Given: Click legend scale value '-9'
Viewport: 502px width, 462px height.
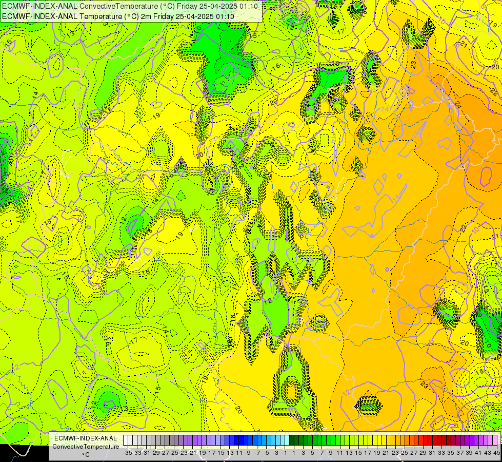Looking at the screenshot, I should (x=248, y=453).
